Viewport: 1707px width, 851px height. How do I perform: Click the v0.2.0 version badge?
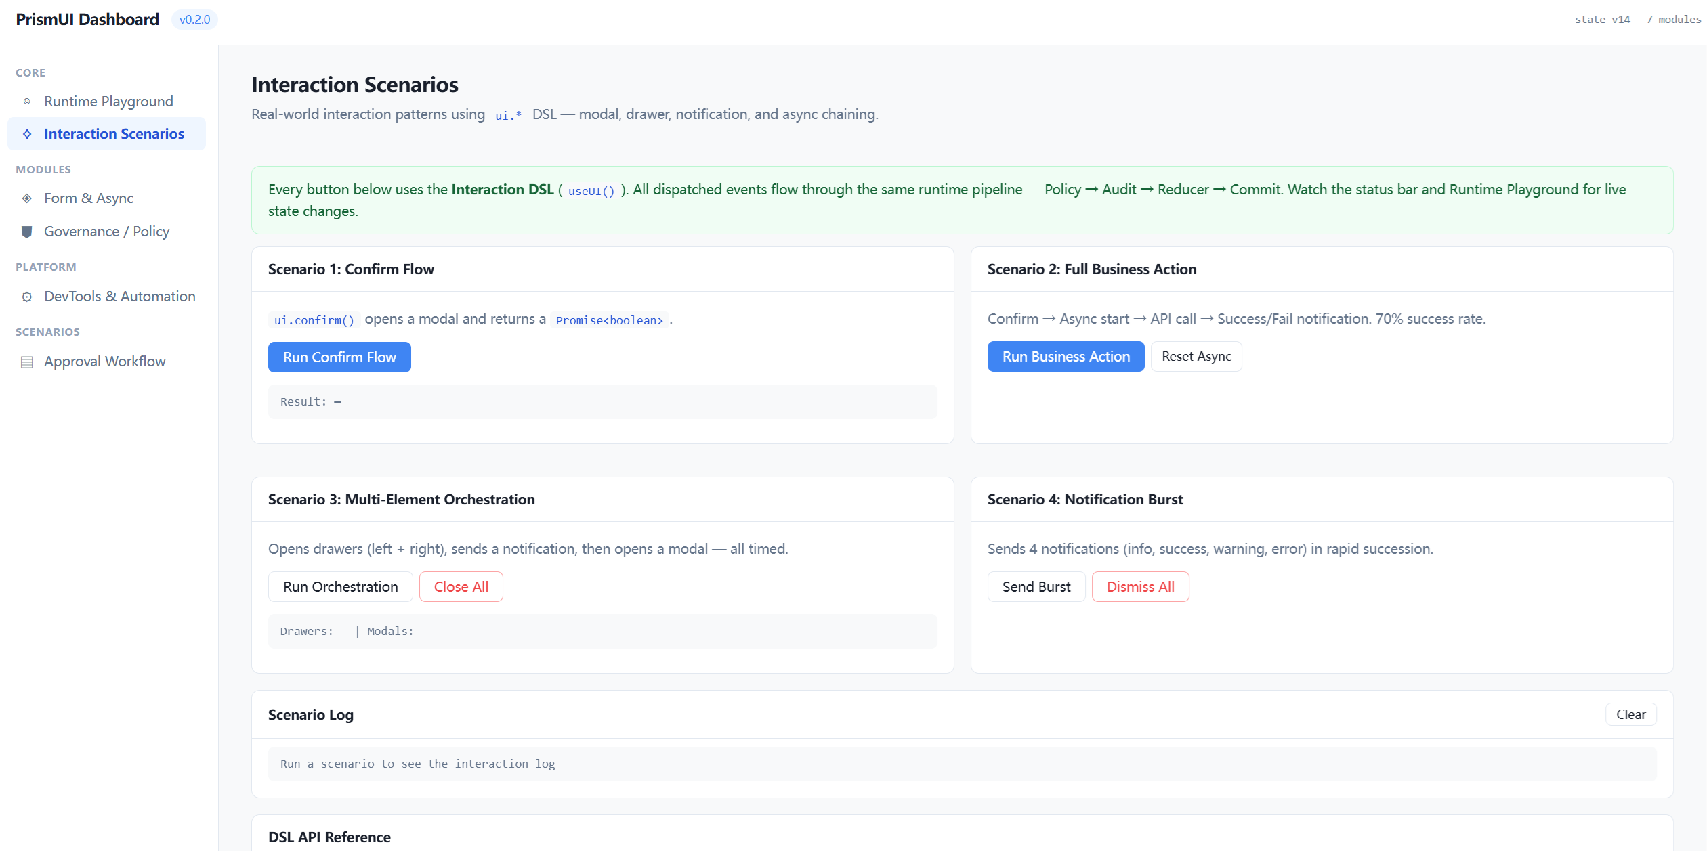click(x=194, y=19)
